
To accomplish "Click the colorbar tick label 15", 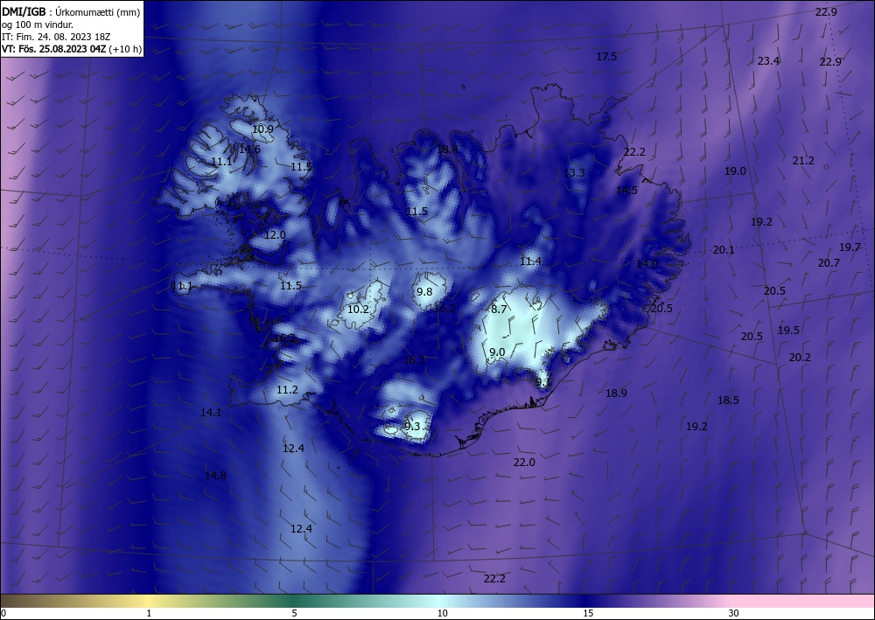I will point(588,613).
